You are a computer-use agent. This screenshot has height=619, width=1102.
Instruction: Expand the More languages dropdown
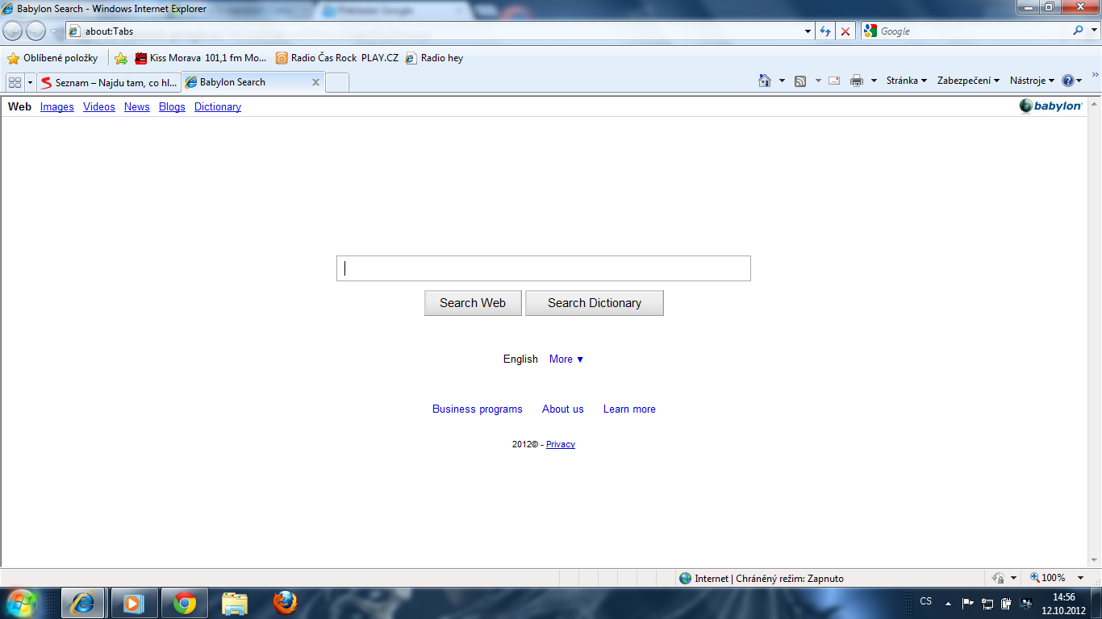point(566,359)
